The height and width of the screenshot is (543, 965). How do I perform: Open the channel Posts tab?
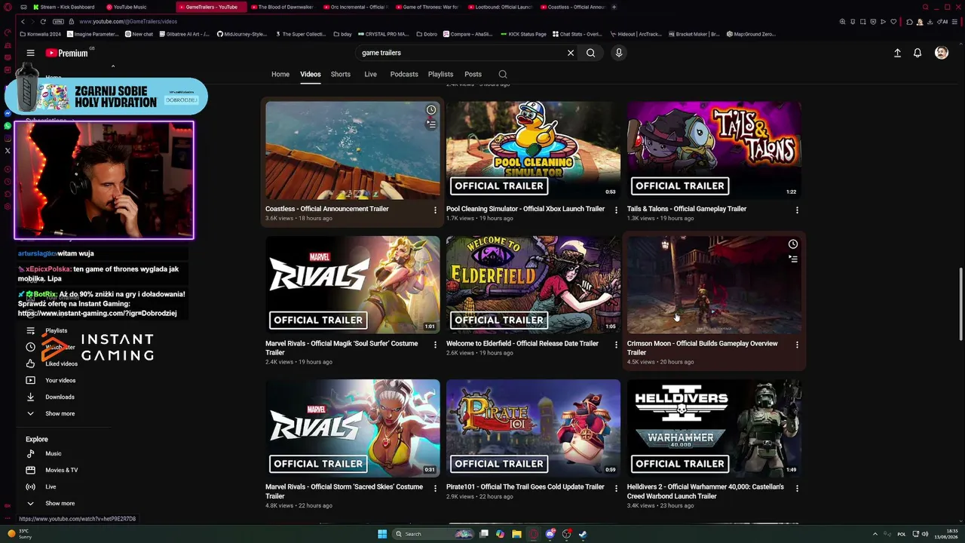pos(473,74)
